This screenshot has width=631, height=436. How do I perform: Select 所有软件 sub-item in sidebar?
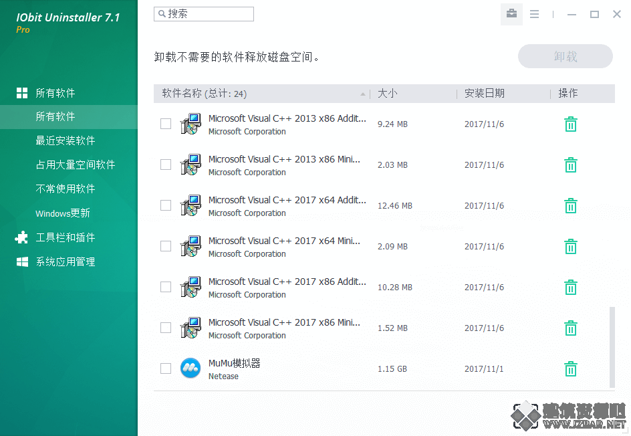click(x=69, y=117)
